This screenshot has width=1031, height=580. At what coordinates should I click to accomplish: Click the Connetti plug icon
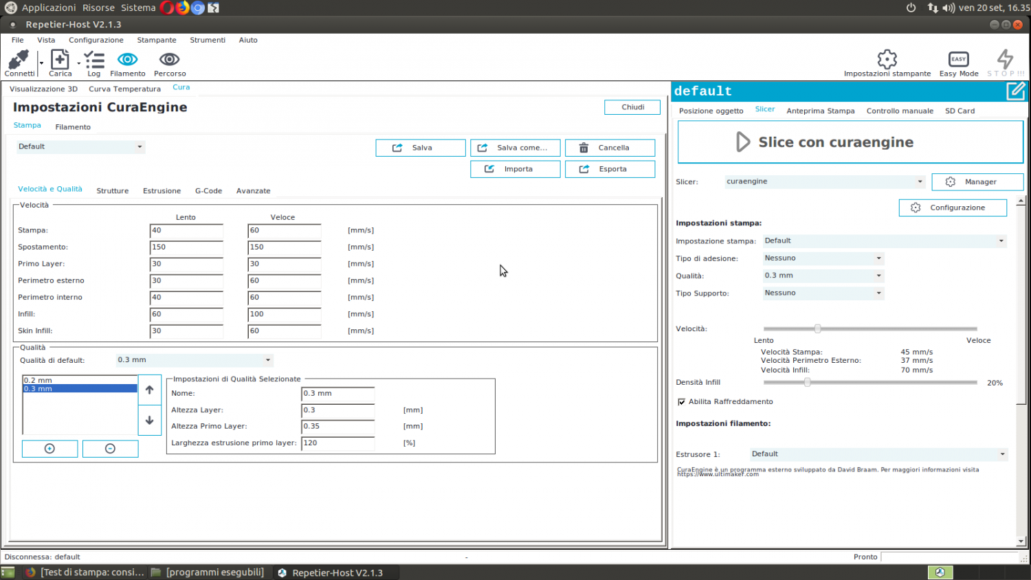coord(19,59)
